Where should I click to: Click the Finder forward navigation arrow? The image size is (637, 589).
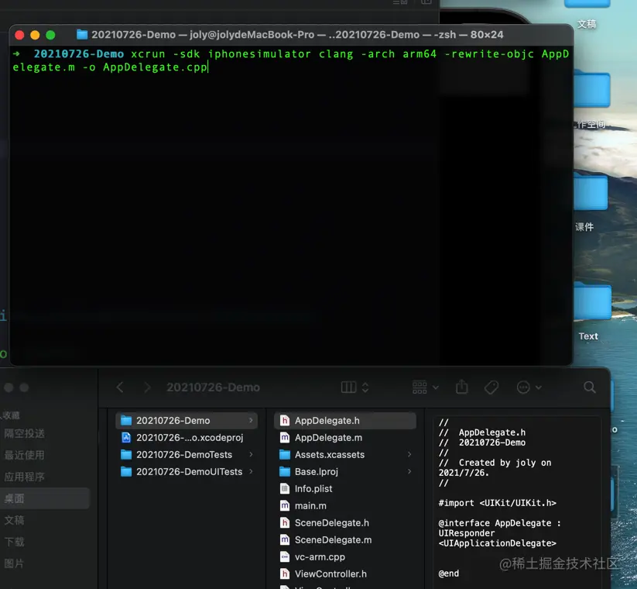click(147, 387)
